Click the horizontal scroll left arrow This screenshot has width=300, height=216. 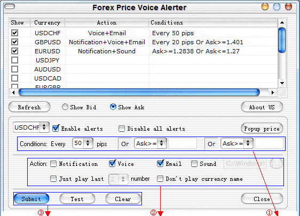click(x=13, y=93)
